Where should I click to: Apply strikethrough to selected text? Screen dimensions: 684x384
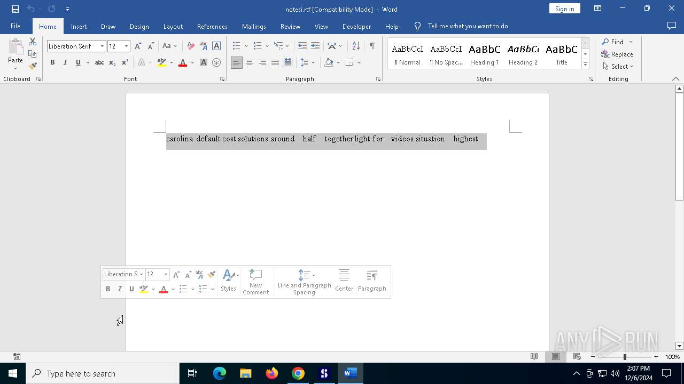(x=99, y=62)
